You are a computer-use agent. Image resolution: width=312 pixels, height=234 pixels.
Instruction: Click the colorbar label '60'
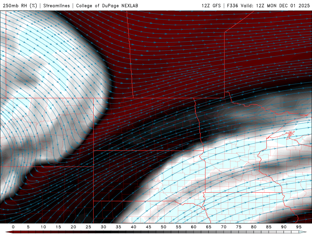[x=193, y=227]
